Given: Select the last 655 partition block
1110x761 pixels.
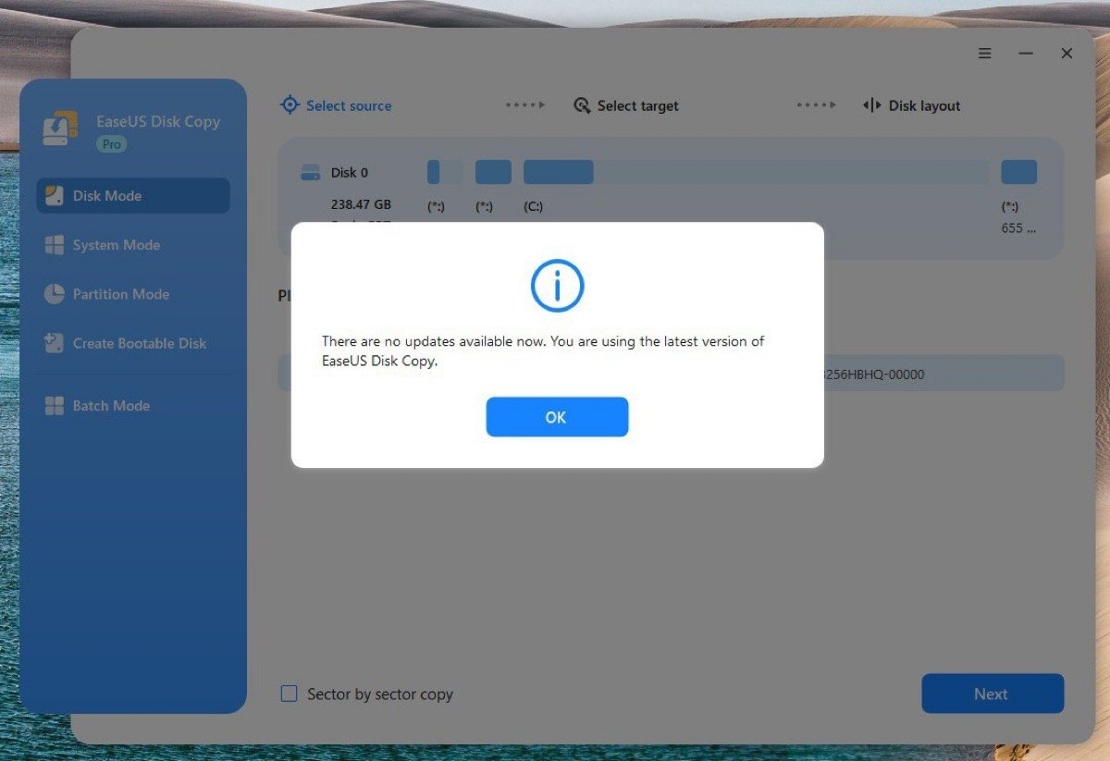Looking at the screenshot, I should [x=1019, y=172].
